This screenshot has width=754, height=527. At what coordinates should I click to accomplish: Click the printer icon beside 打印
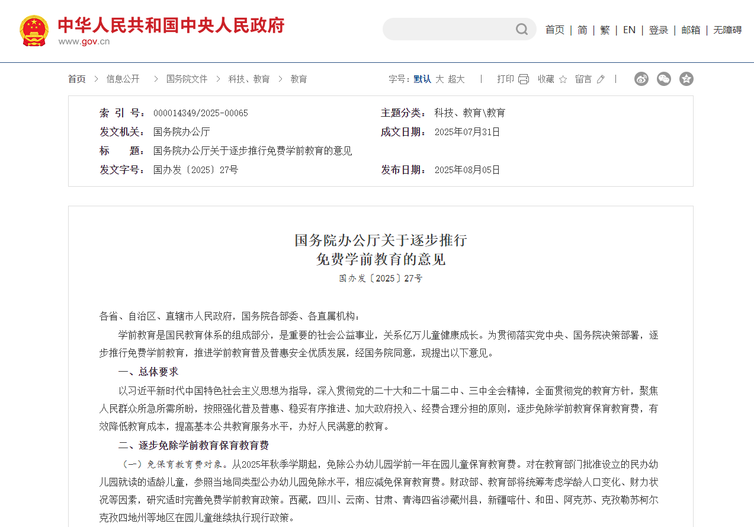[x=524, y=79]
